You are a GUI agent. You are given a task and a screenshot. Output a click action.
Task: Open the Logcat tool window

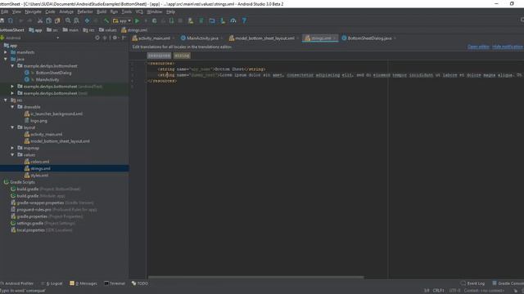pyautogui.click(x=52, y=283)
